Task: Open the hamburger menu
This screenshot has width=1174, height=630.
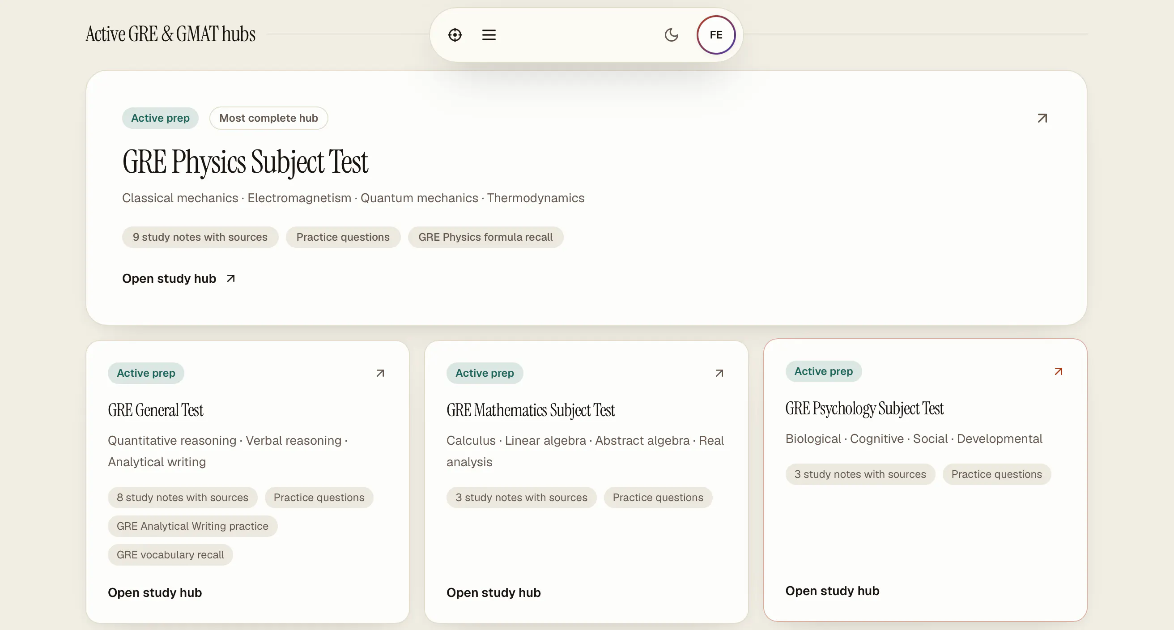Action: (x=489, y=34)
